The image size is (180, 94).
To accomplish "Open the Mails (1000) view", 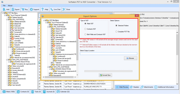I will [x=8, y=92].
